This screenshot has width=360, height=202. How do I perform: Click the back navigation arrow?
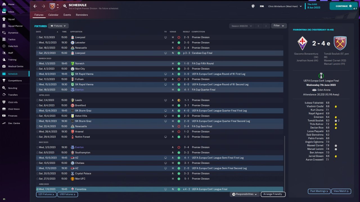(x=35, y=6)
